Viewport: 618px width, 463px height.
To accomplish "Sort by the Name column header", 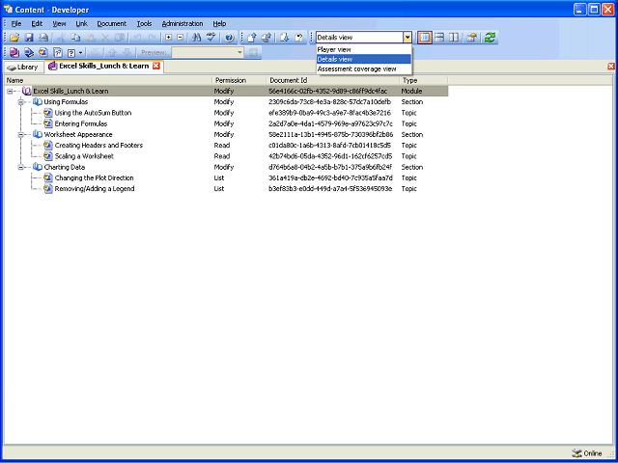I will pos(108,80).
